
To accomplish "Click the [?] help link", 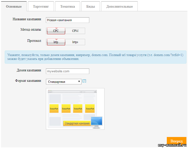I will pos(84,81).
